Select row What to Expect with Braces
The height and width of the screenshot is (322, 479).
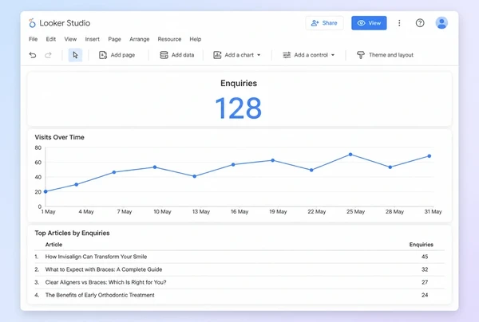239,269
